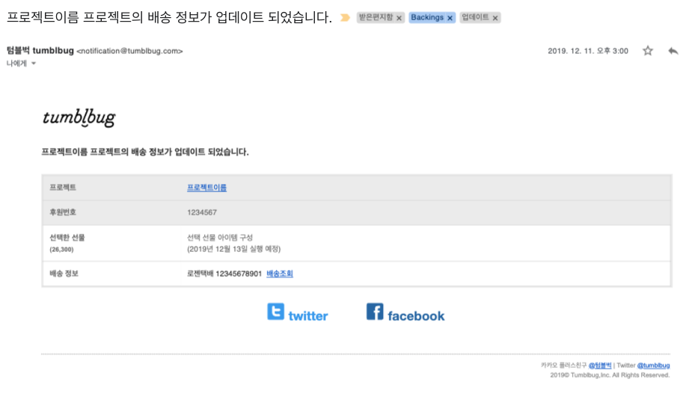Viewport: 686px width, 394px height.
Task: Star this tumblbug email
Action: click(648, 51)
